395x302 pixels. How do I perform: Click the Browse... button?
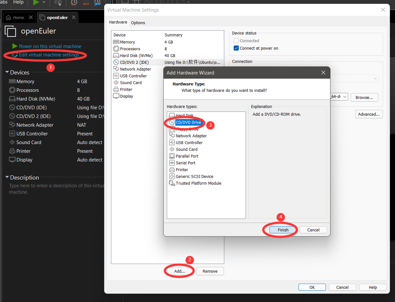coord(364,97)
